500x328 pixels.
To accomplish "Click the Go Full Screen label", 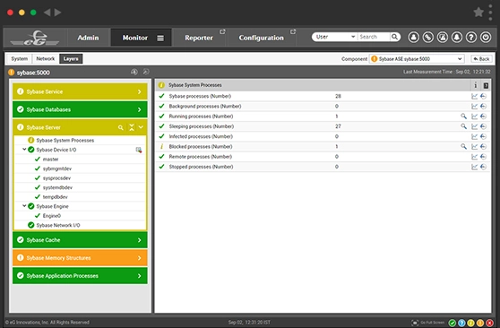I will pos(432,323).
